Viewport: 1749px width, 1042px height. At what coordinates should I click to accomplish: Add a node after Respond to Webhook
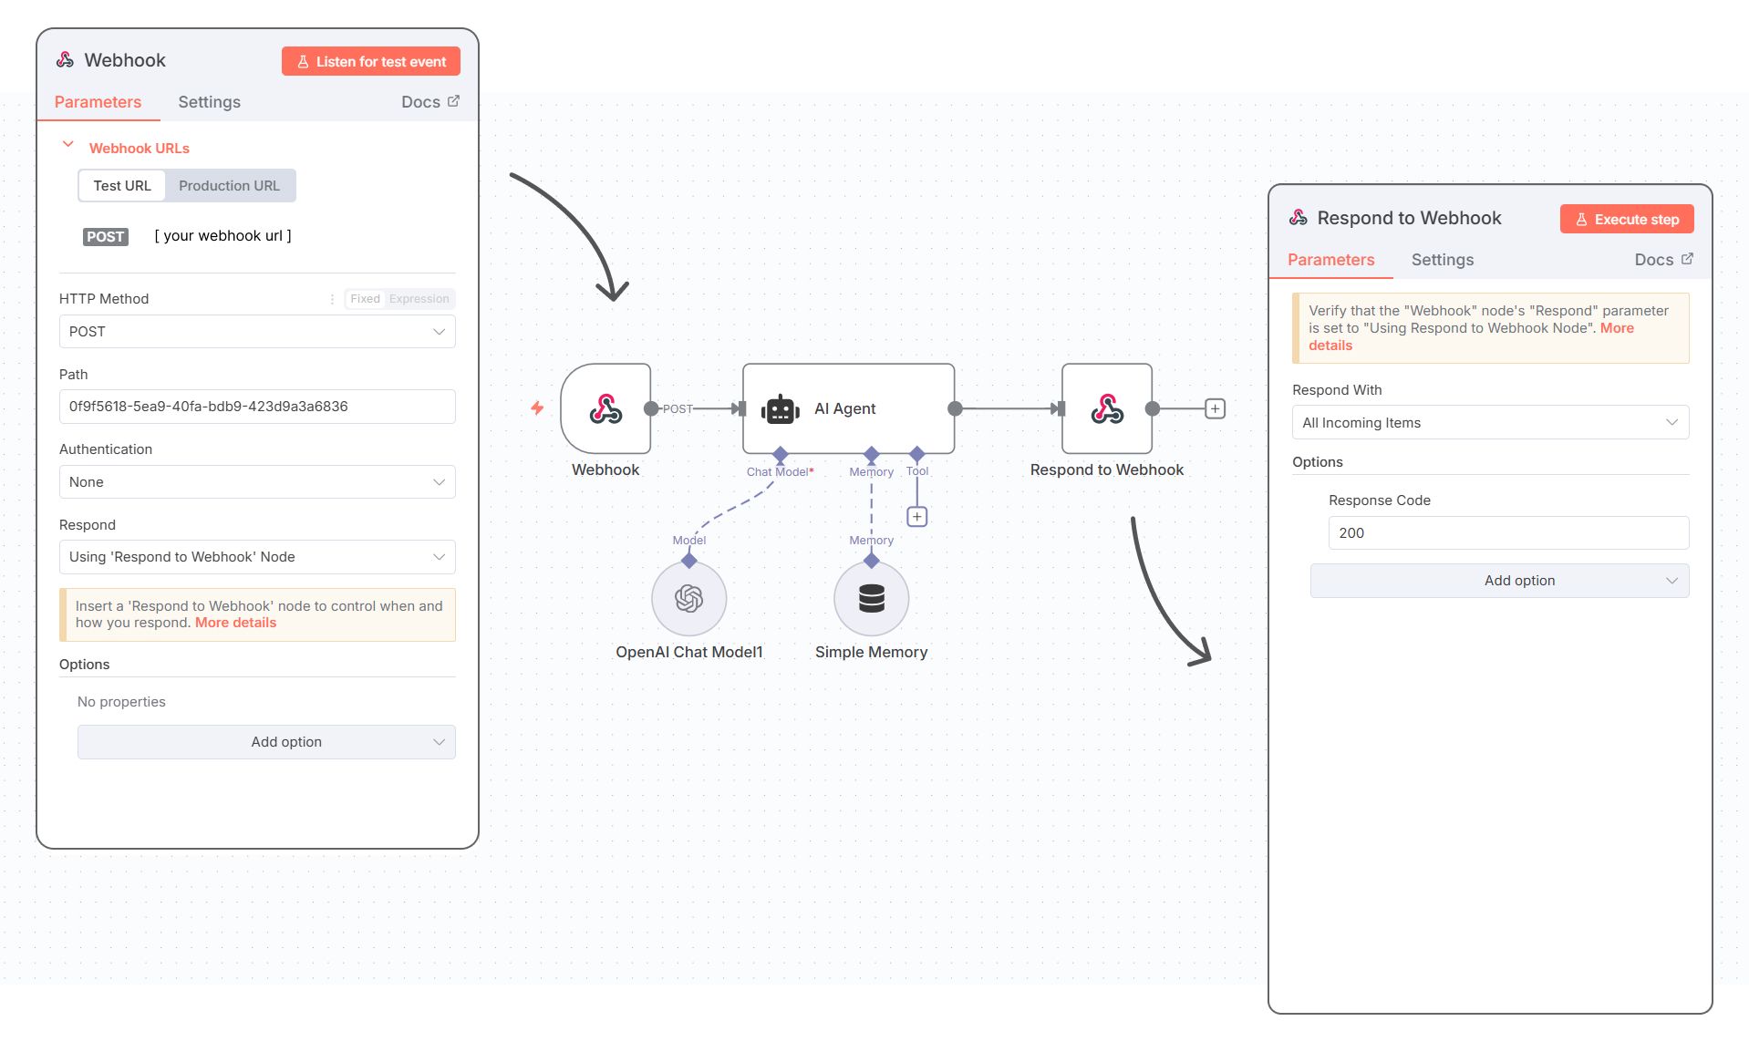(x=1215, y=409)
